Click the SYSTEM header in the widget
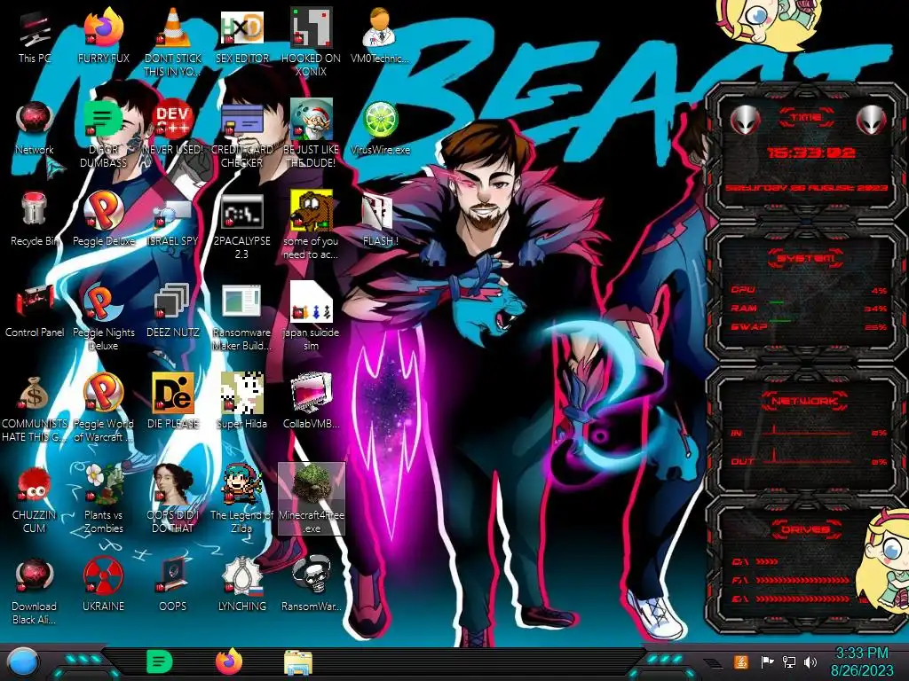This screenshot has width=909, height=681. [806, 258]
